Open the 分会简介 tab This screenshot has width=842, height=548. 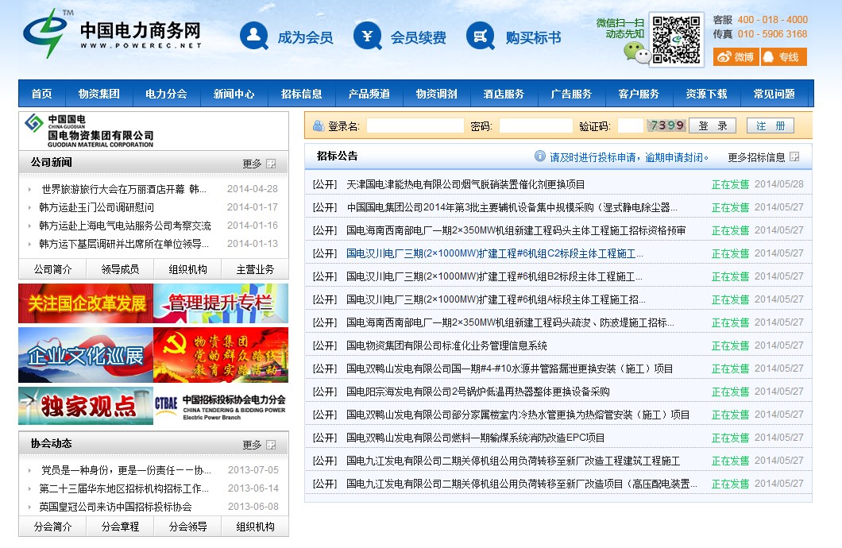coord(52,527)
